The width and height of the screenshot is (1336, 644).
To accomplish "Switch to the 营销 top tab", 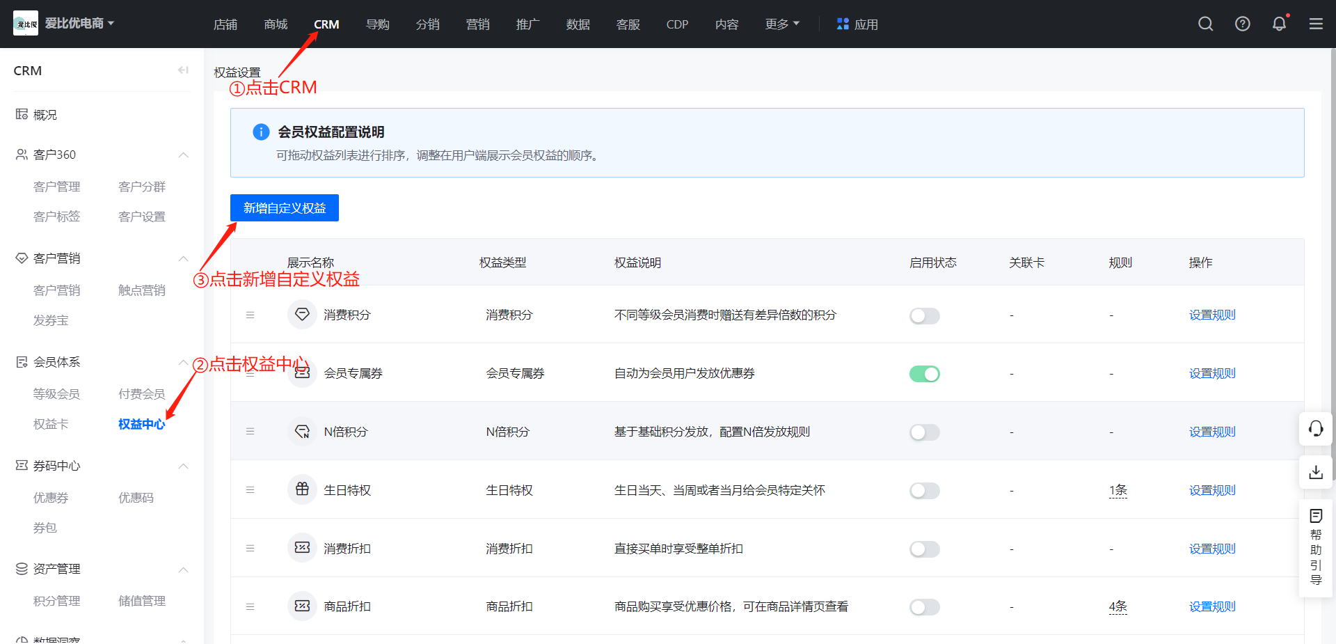I will click(477, 24).
